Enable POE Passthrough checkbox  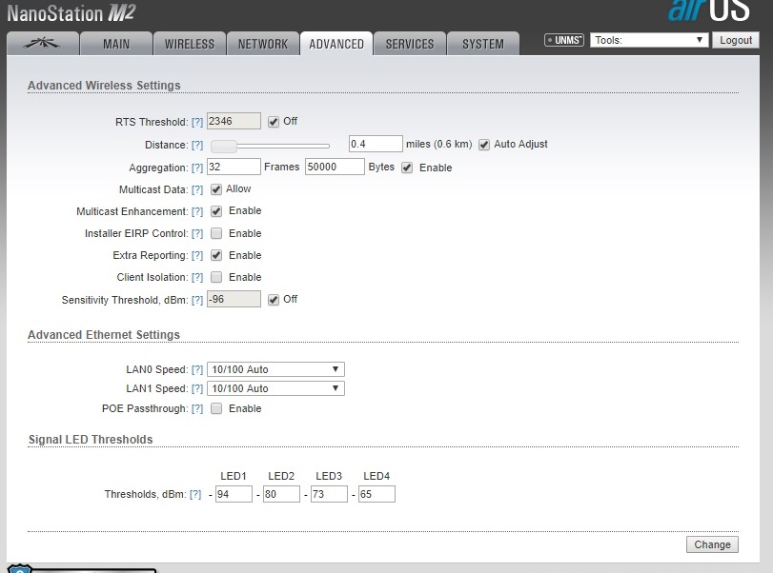(x=216, y=408)
